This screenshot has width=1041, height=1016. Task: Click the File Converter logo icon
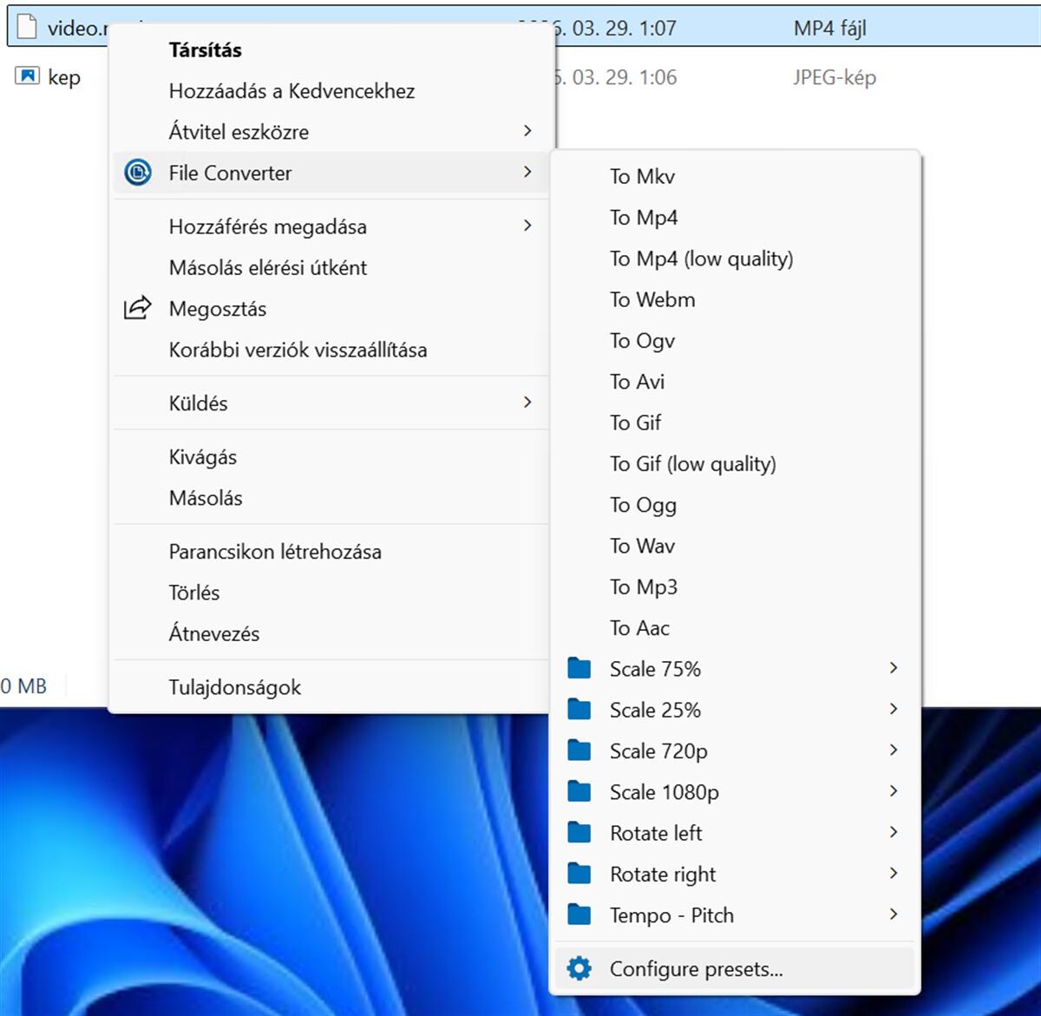coord(137,172)
